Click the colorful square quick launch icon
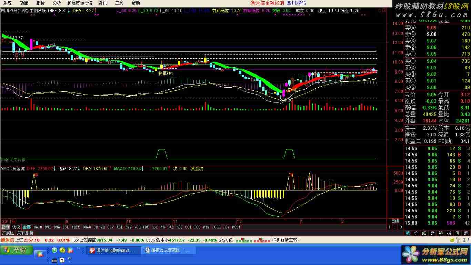471x265 pixels. pos(70,250)
